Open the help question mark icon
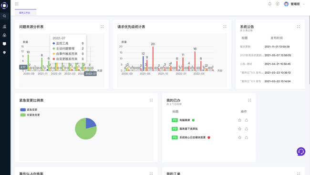 278,4
